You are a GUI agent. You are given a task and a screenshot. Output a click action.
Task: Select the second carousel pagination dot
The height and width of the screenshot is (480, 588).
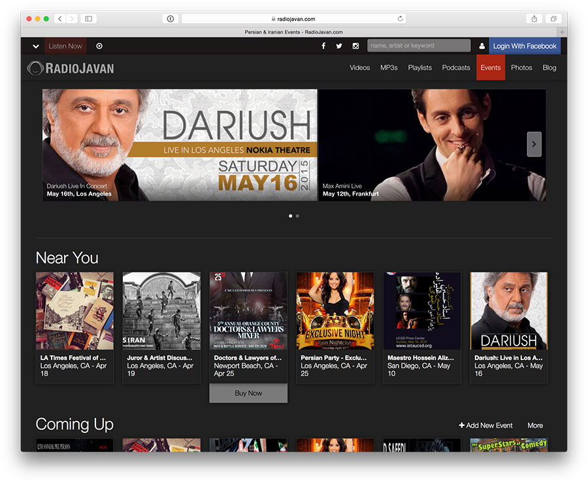(297, 216)
